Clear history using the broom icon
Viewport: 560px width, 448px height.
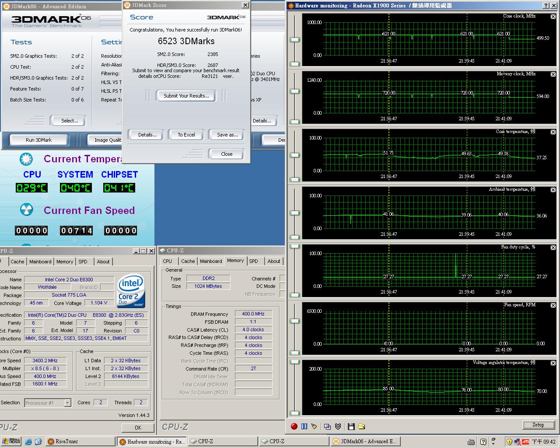(314, 426)
